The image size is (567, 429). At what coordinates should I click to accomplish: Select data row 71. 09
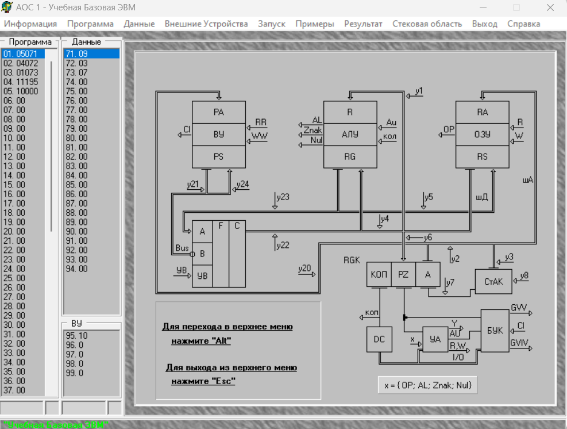92,54
